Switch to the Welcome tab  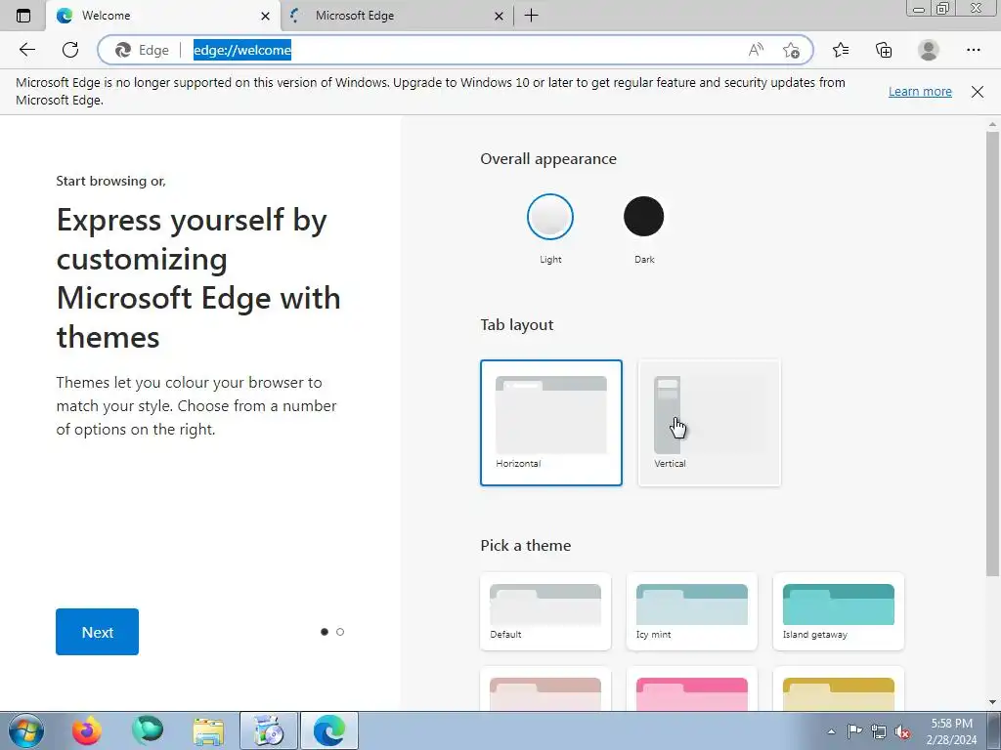coord(163,16)
